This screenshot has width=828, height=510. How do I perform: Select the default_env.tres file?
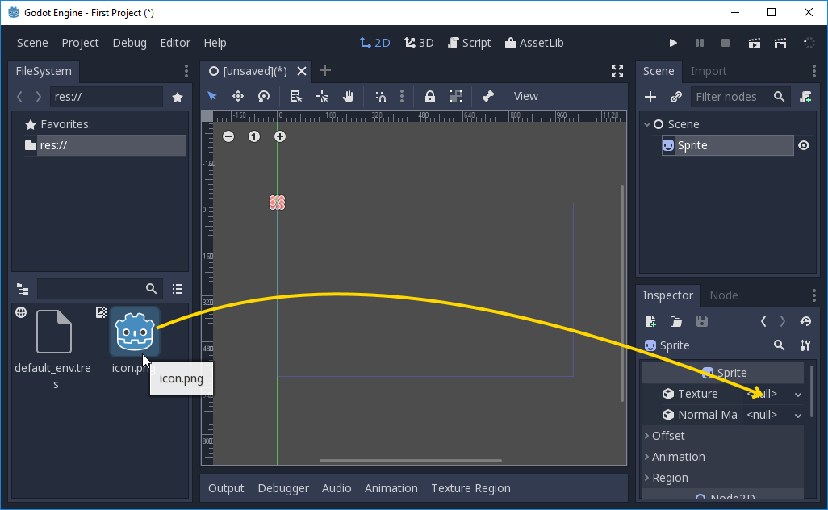coord(52,349)
